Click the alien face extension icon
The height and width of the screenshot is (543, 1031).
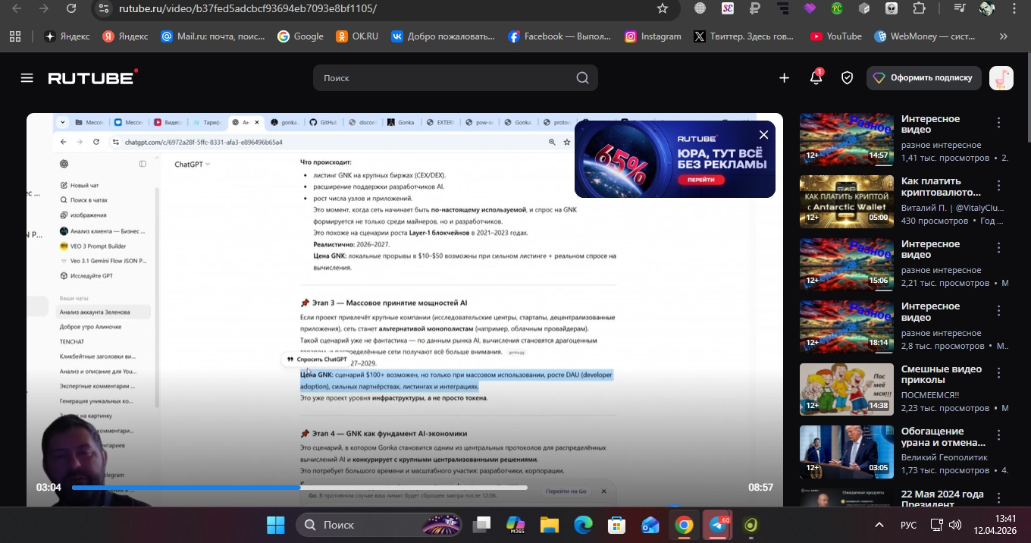coord(892,8)
